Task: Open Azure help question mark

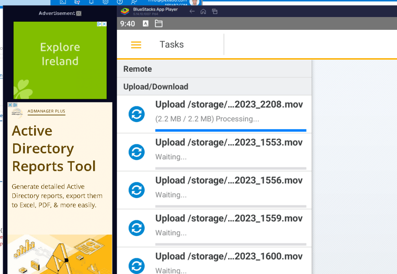Action: pyautogui.click(x=120, y=2)
